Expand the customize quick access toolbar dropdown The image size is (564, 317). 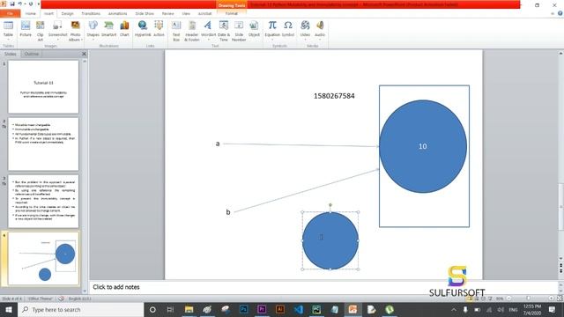(39, 4)
